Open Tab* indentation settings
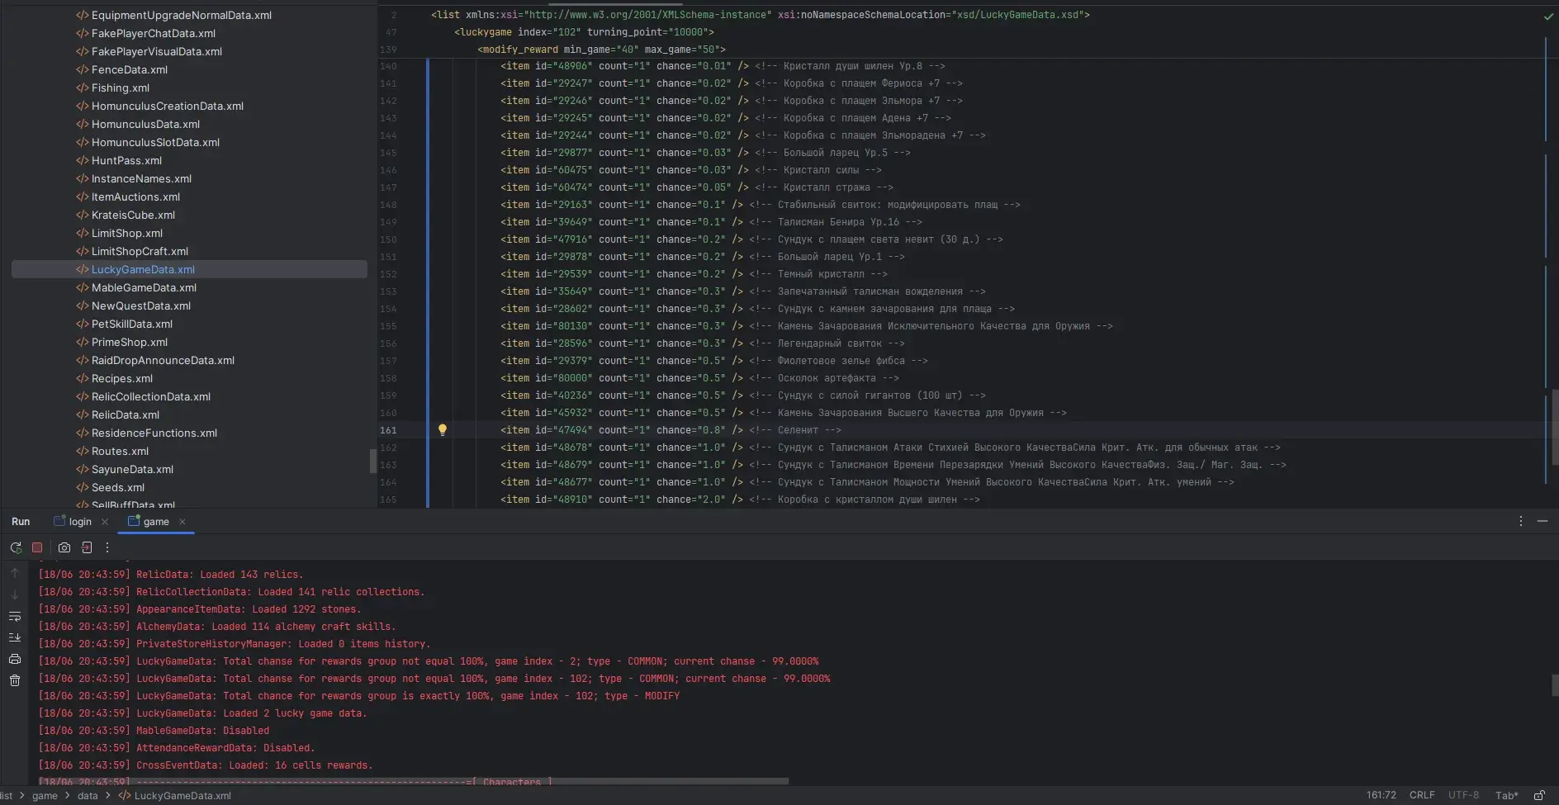The width and height of the screenshot is (1559, 805). [1506, 795]
